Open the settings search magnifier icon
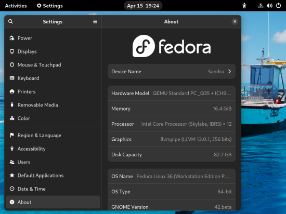The height and width of the screenshot is (214, 286). (x=10, y=21)
